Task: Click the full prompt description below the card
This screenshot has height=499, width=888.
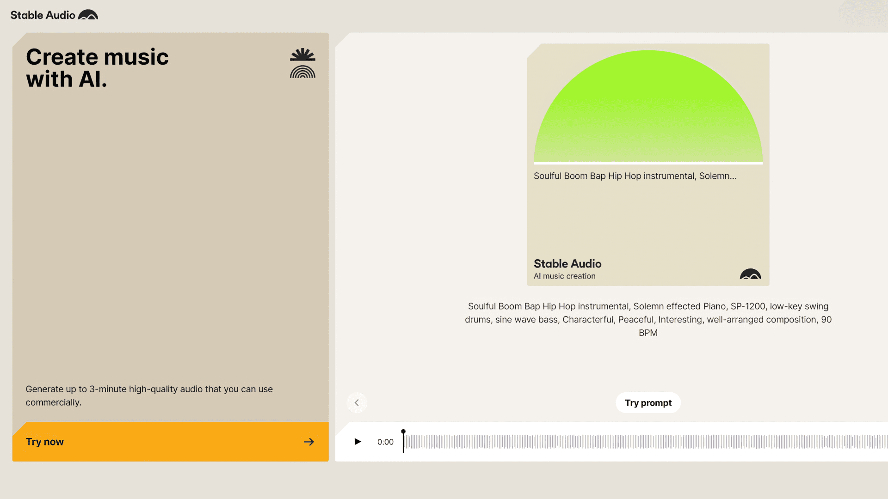Action: point(648,319)
